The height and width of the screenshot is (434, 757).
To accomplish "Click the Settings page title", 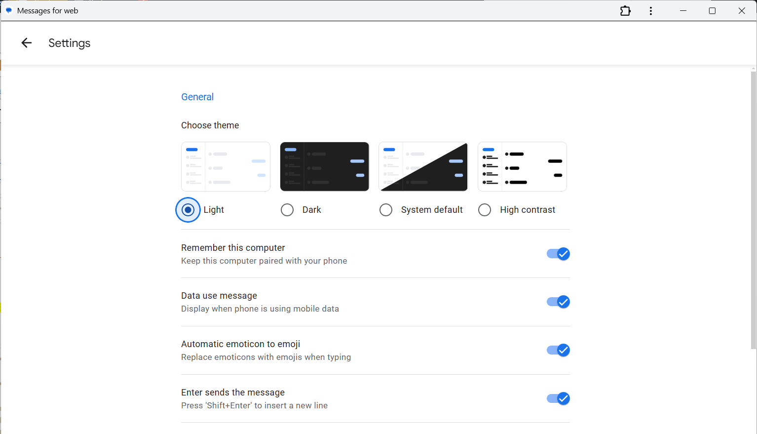I will pos(70,43).
